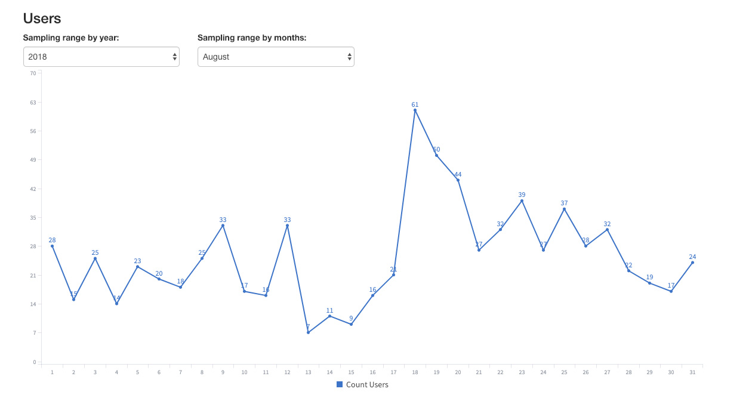Click the stepper arrows in year selector
The image size is (752, 404).
[x=174, y=57]
